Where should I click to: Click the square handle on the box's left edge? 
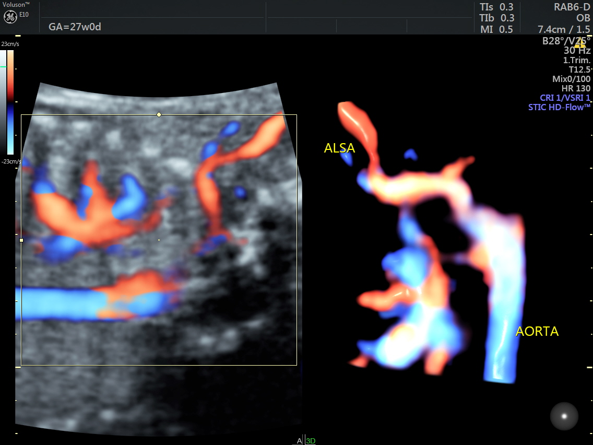click(21, 240)
